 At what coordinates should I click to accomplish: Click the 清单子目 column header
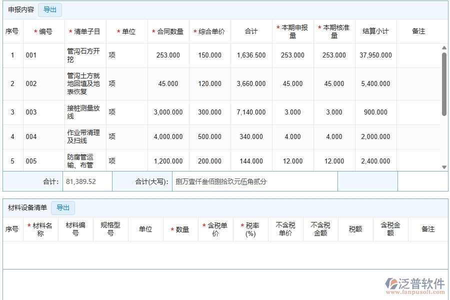pos(84,31)
